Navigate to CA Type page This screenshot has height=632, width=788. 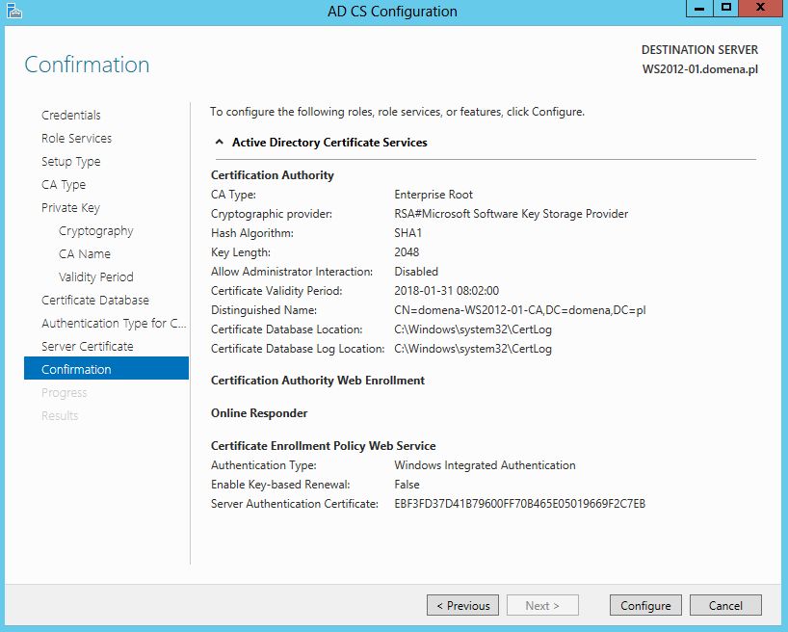point(64,185)
